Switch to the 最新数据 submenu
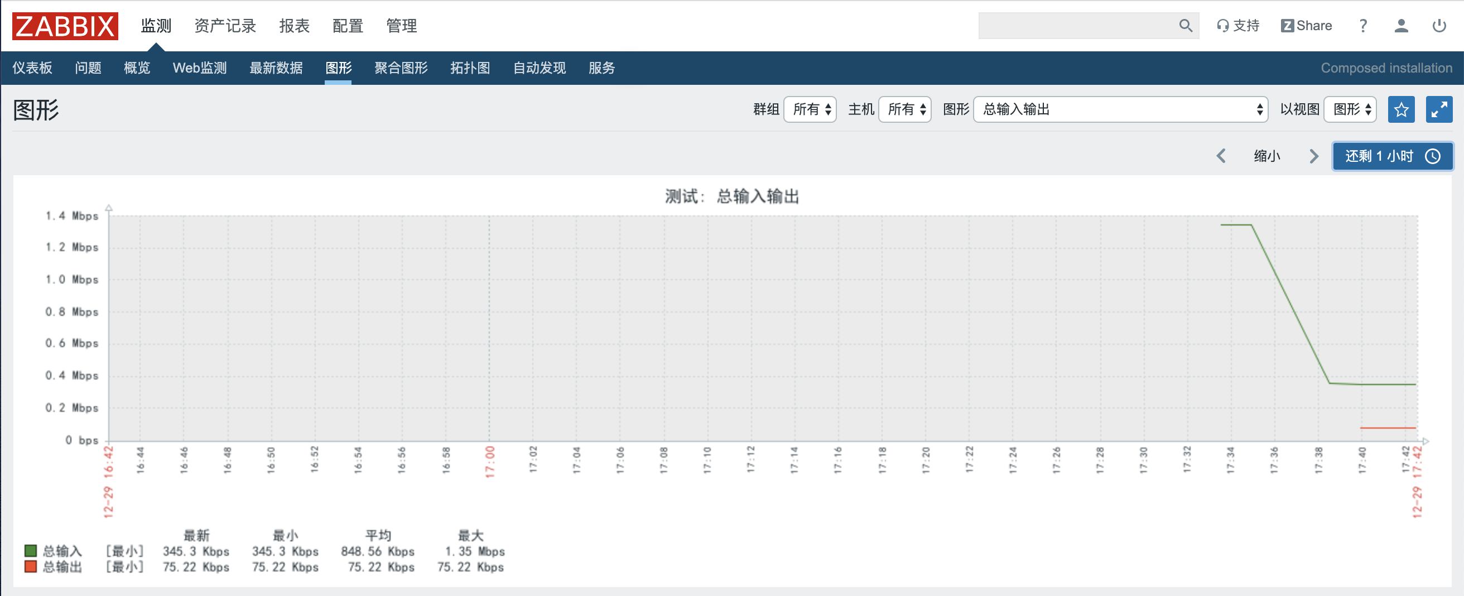The height and width of the screenshot is (596, 1464). coord(276,68)
